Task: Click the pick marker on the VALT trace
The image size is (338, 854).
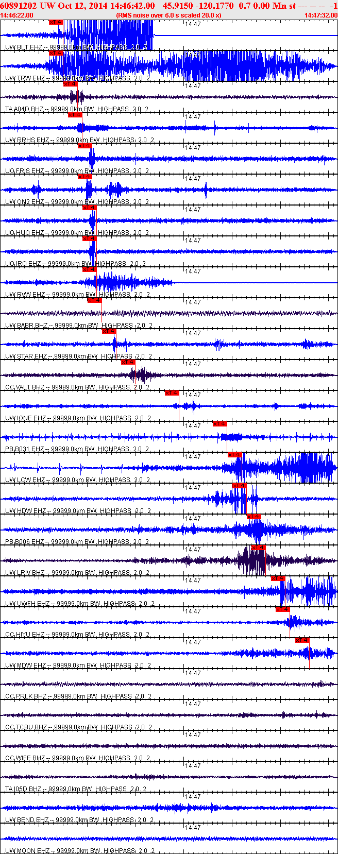Action: tap(128, 362)
